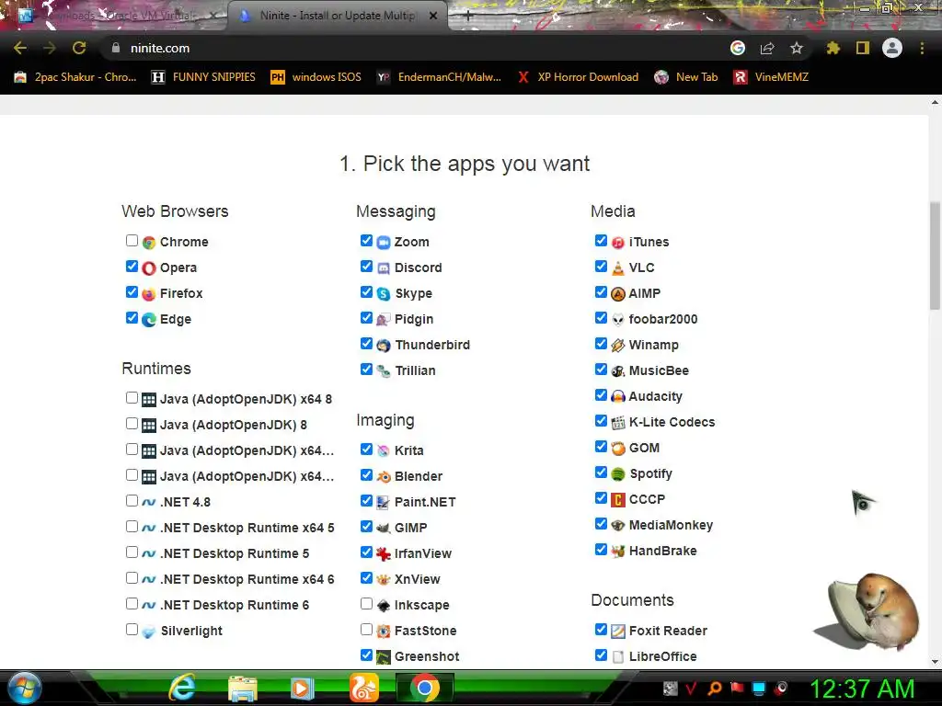Open the FUNNY SNIPPIES bookmark
The image size is (942, 706).
tap(203, 77)
